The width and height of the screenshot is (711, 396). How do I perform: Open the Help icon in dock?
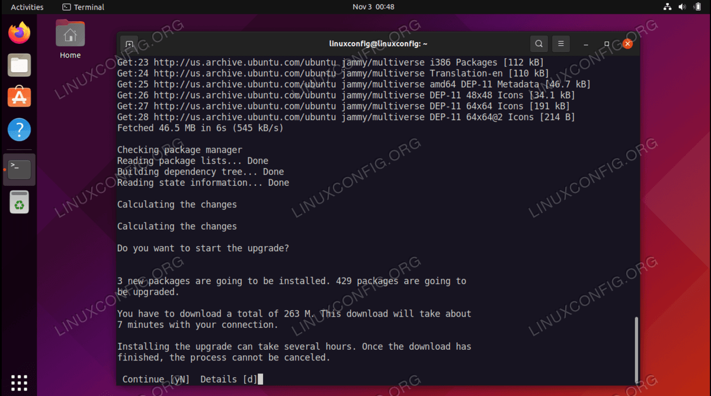(20, 130)
